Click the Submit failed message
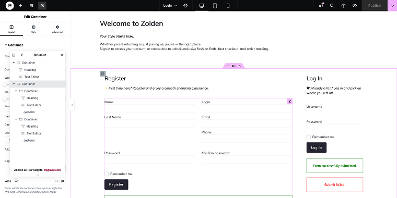This screenshot has width=397, height=198. coord(334,184)
